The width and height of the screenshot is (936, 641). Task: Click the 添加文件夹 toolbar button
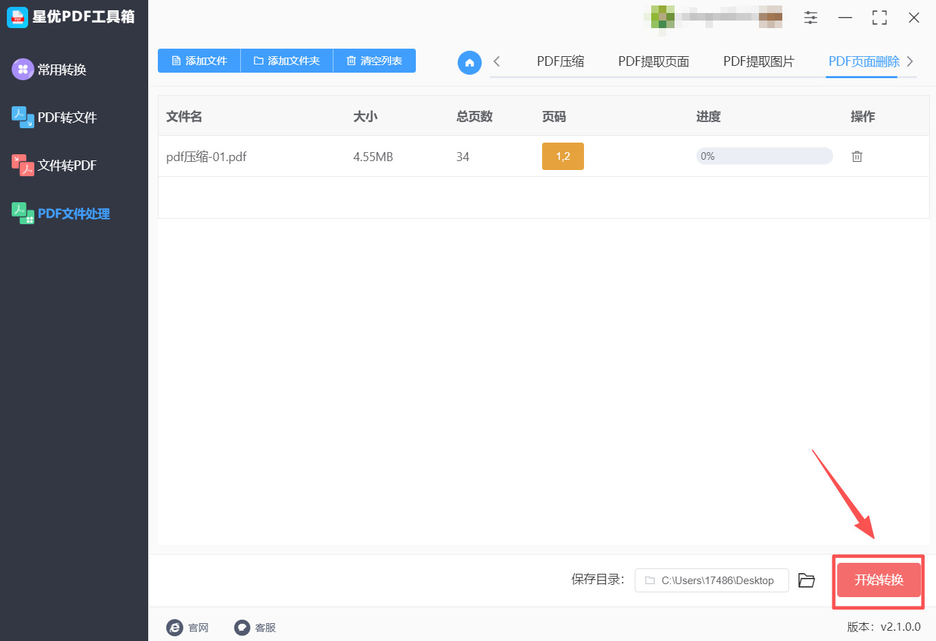[286, 60]
